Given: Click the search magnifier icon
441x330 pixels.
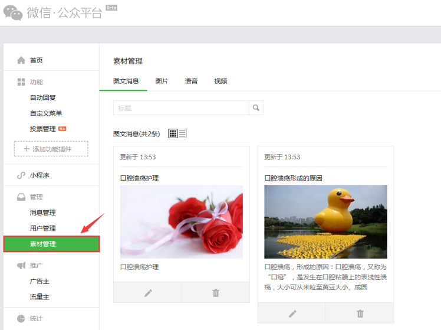Looking at the screenshot, I should pyautogui.click(x=256, y=108).
